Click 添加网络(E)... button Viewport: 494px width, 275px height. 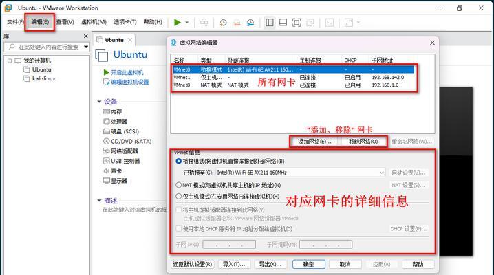pos(314,142)
